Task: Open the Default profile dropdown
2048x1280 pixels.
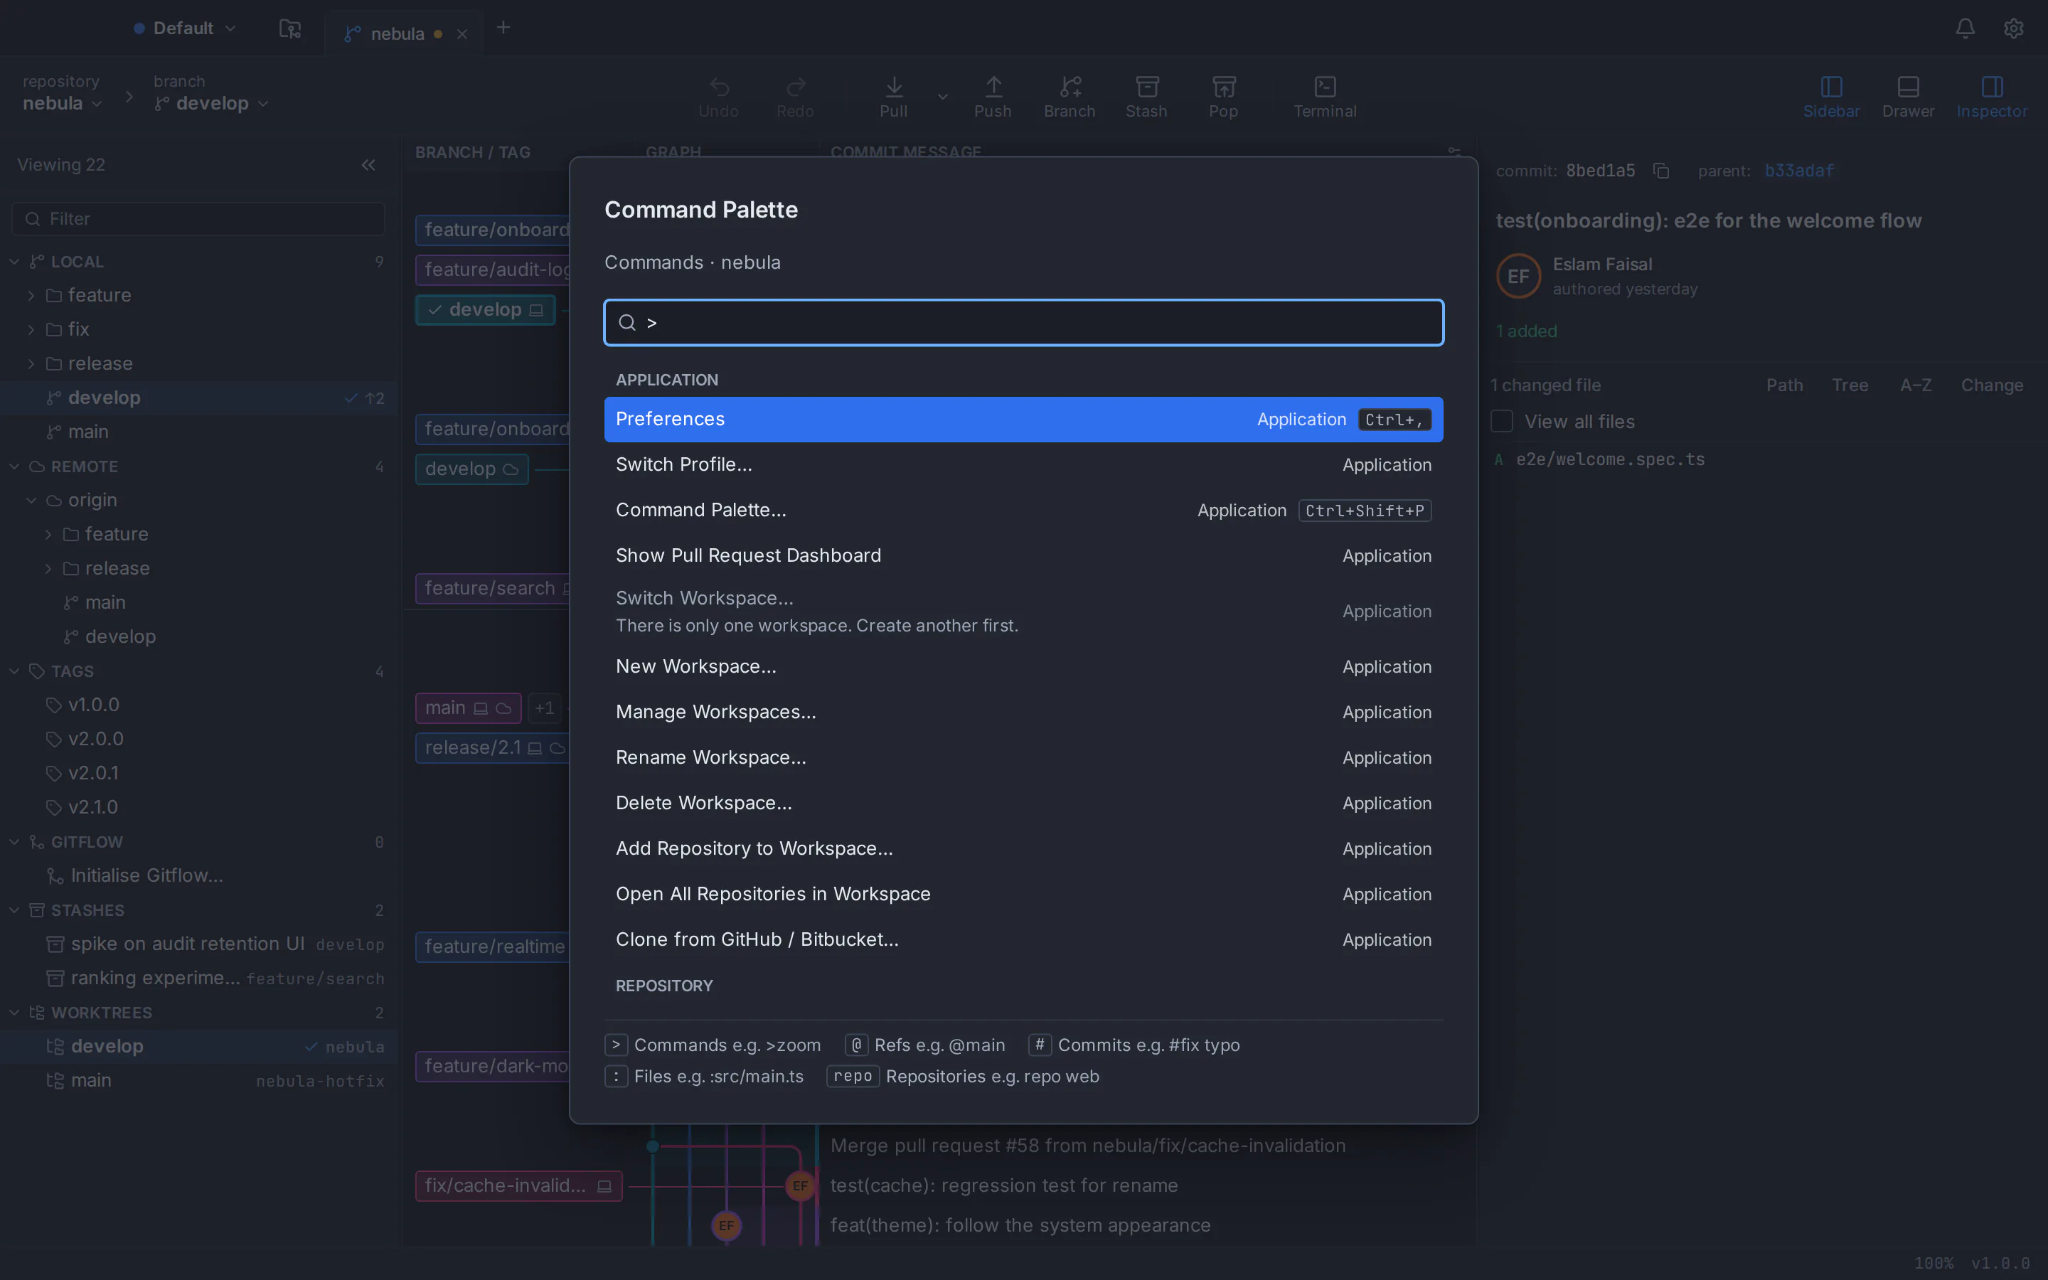Action: (x=184, y=28)
